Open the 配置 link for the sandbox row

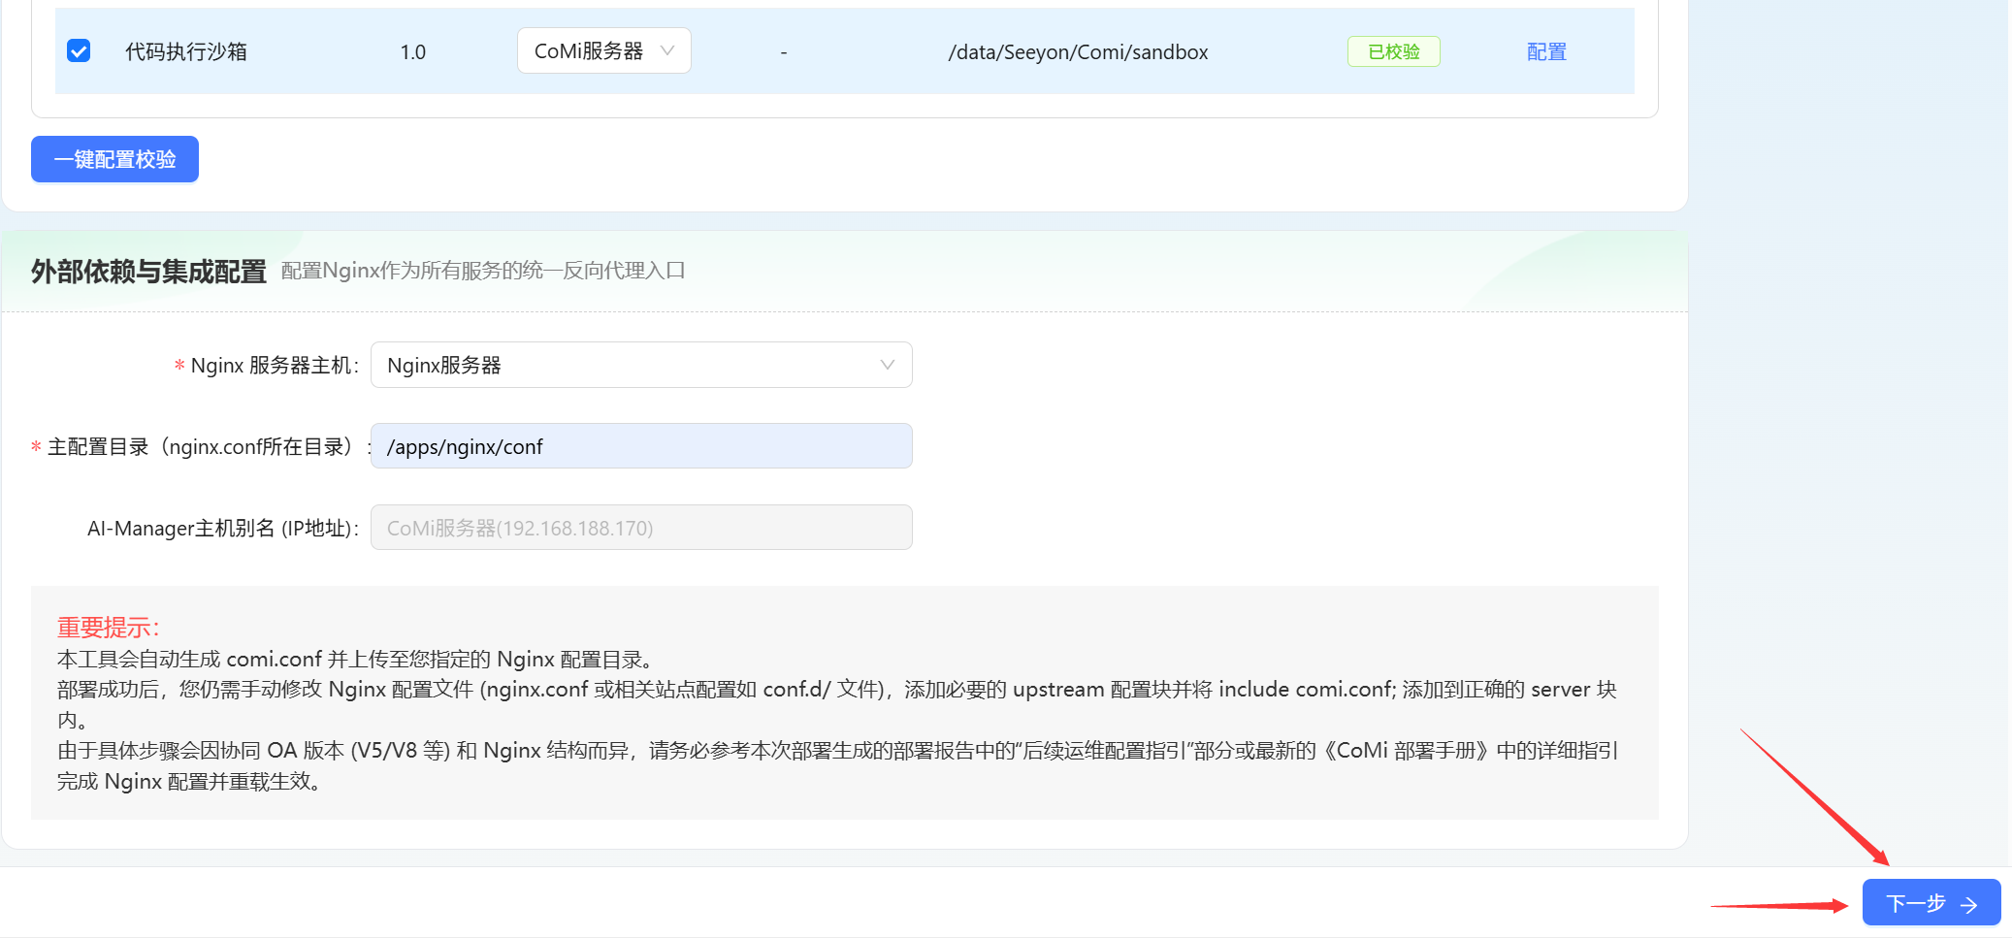pyautogui.click(x=1545, y=51)
